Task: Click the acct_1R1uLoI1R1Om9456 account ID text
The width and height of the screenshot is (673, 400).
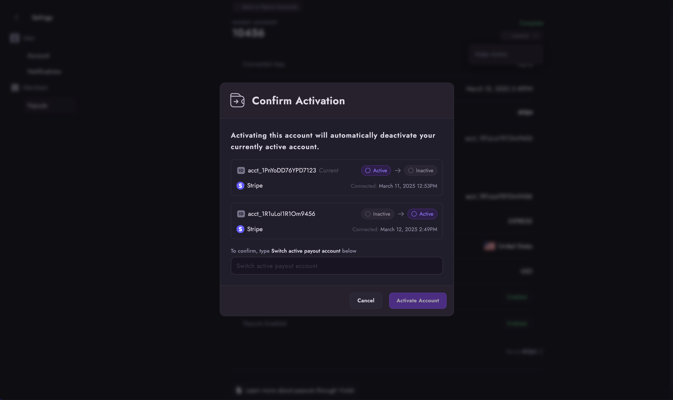Action: [281, 214]
